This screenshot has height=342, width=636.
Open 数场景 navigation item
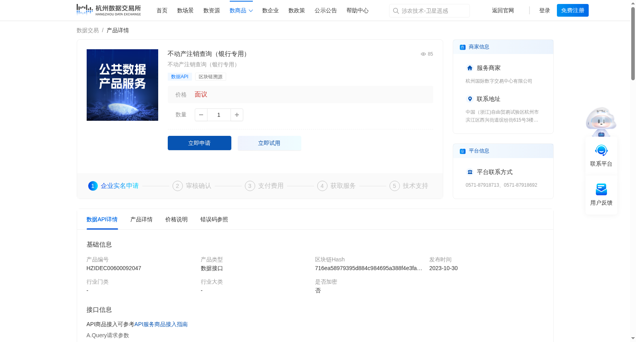click(186, 11)
